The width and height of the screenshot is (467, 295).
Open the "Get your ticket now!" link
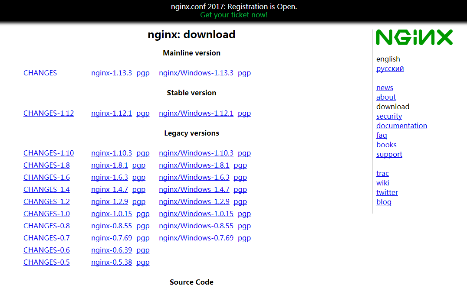pos(234,15)
